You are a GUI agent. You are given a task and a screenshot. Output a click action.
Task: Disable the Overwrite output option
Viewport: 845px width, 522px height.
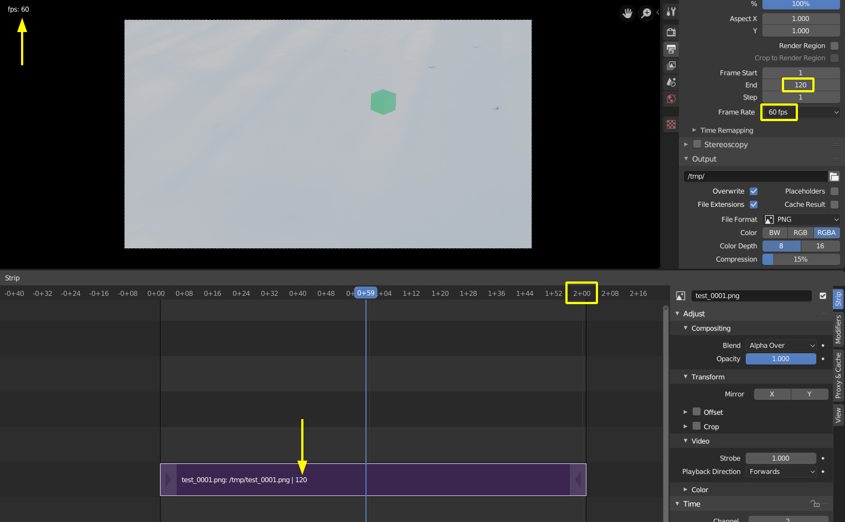[754, 191]
